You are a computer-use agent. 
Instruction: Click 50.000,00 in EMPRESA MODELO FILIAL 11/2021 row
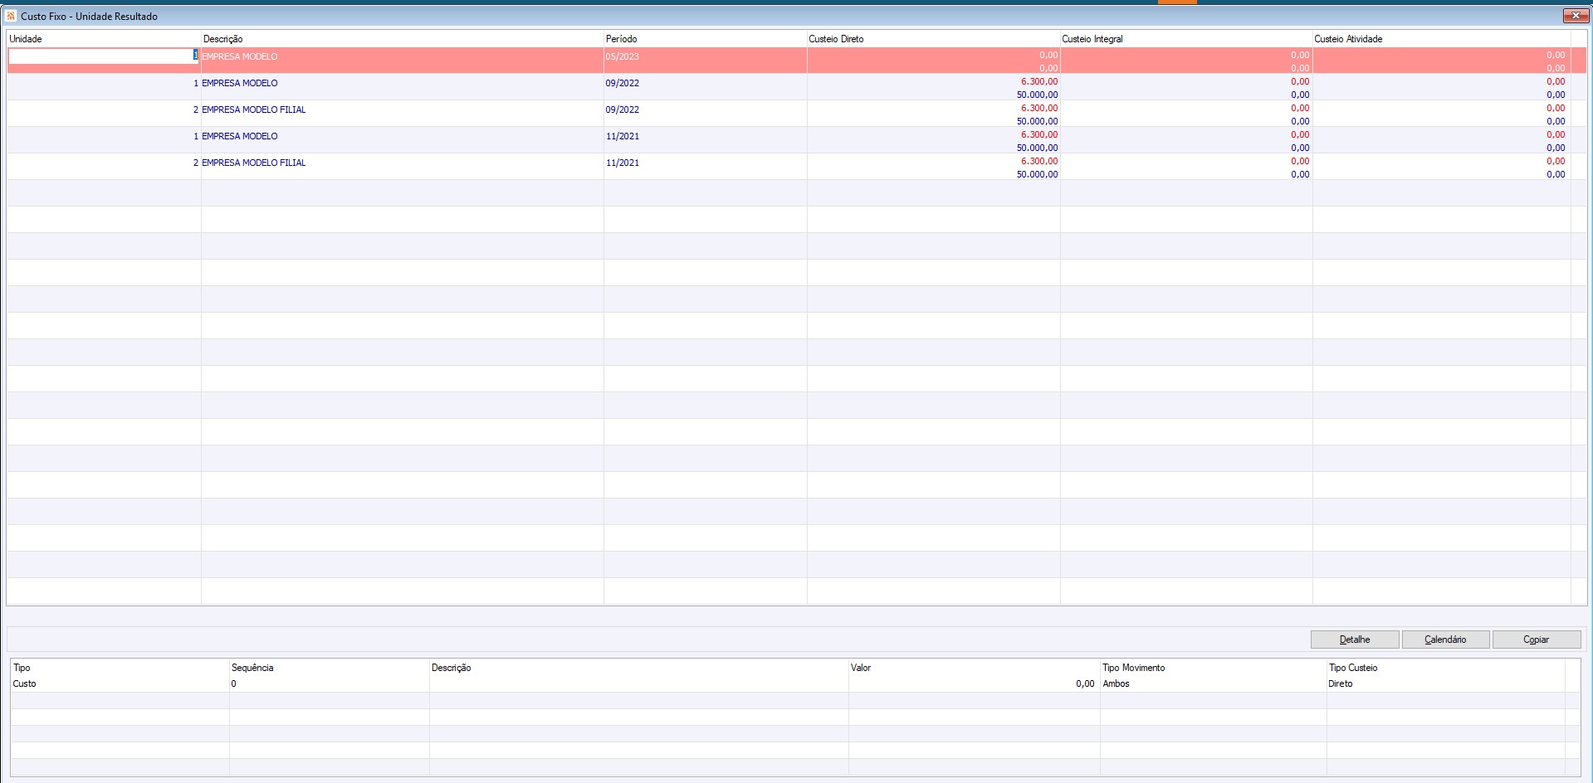[1038, 174]
